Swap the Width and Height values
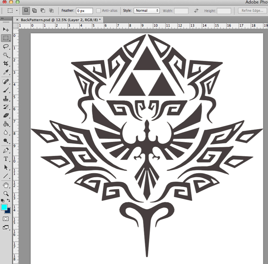268x264 pixels. 196,11
